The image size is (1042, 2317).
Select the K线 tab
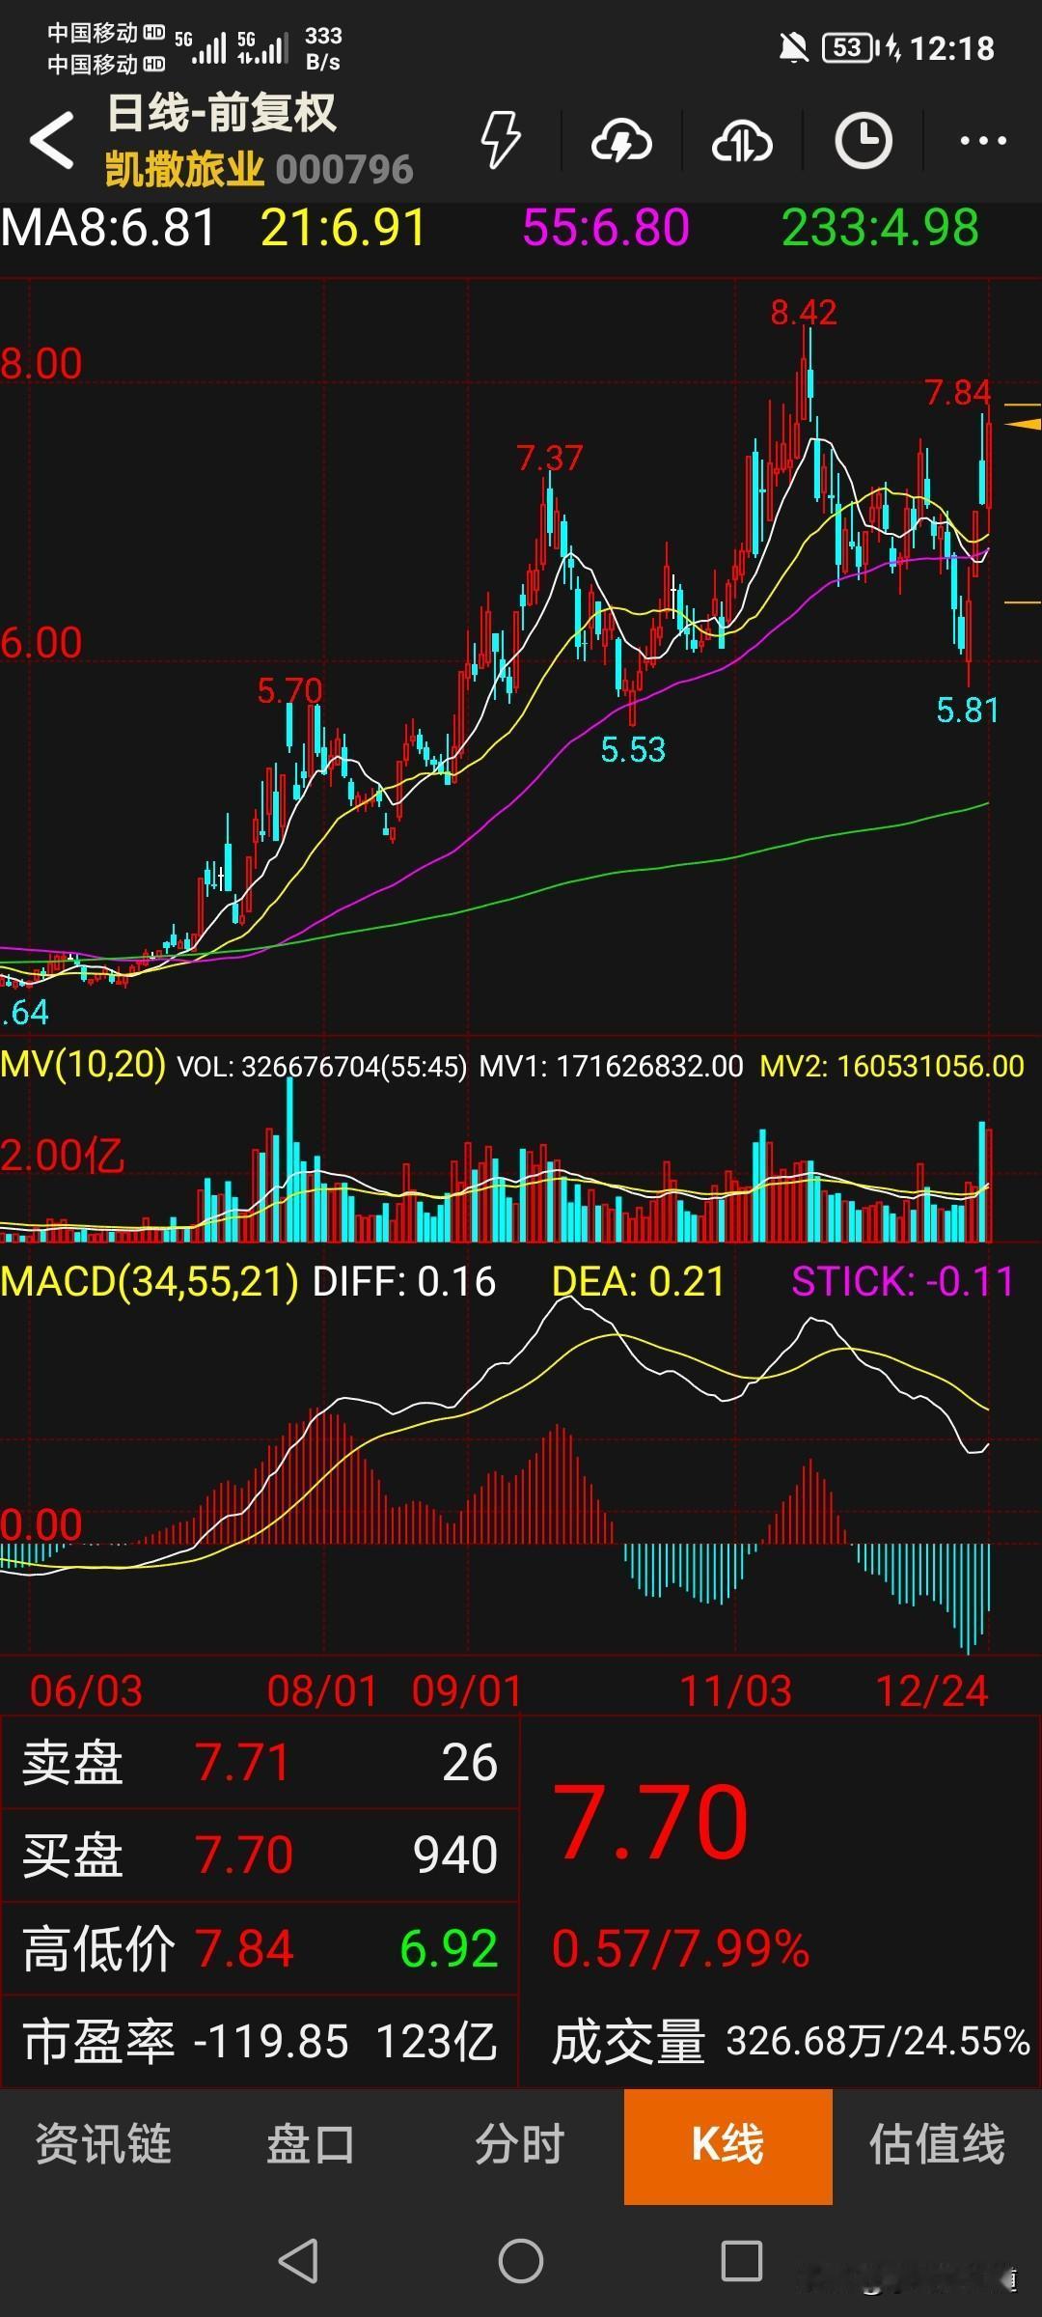728,2145
